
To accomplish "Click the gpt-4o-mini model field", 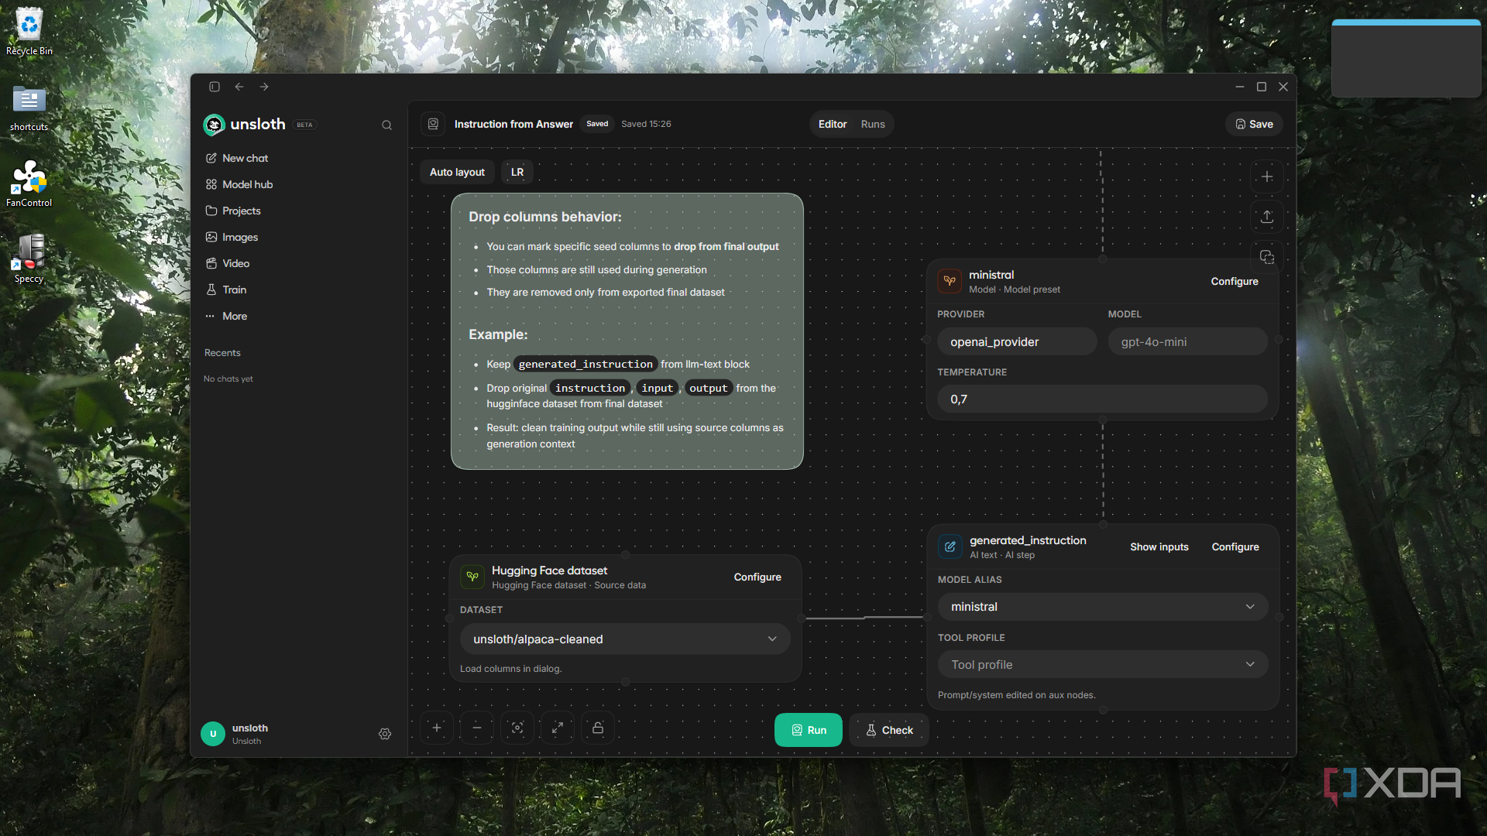I will click(x=1188, y=341).
